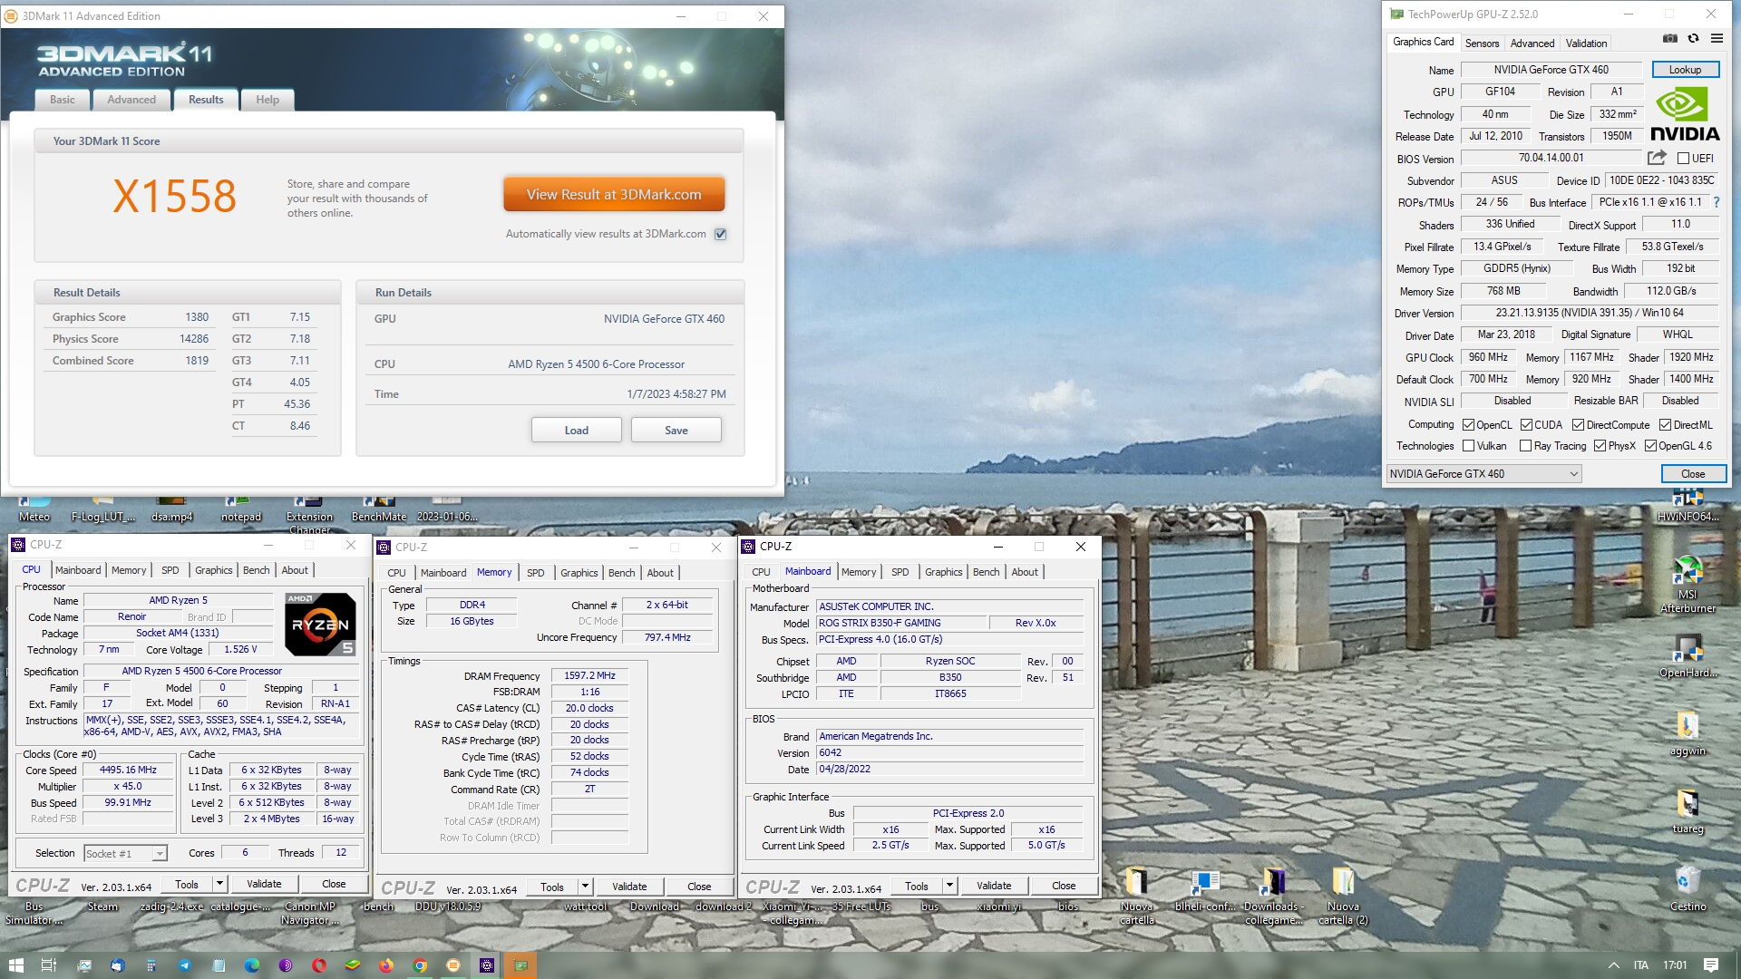Screen dimensions: 1741x979
Task: Open Microsoft Edge from the taskbar
Action: click(x=252, y=965)
